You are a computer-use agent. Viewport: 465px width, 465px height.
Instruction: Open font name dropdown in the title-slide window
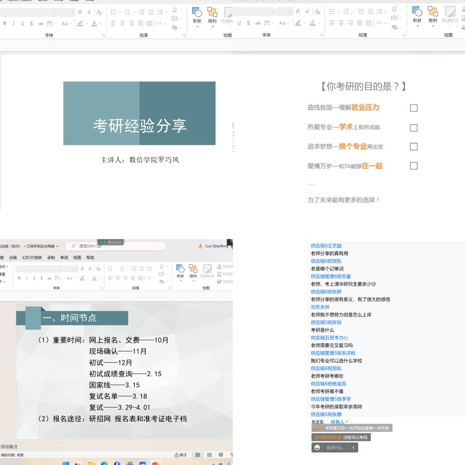pyautogui.click(x=55, y=12)
